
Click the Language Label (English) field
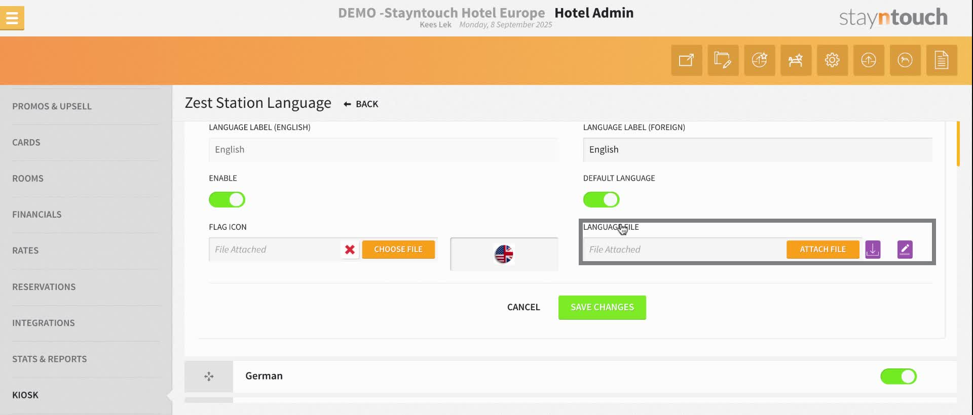click(x=383, y=150)
